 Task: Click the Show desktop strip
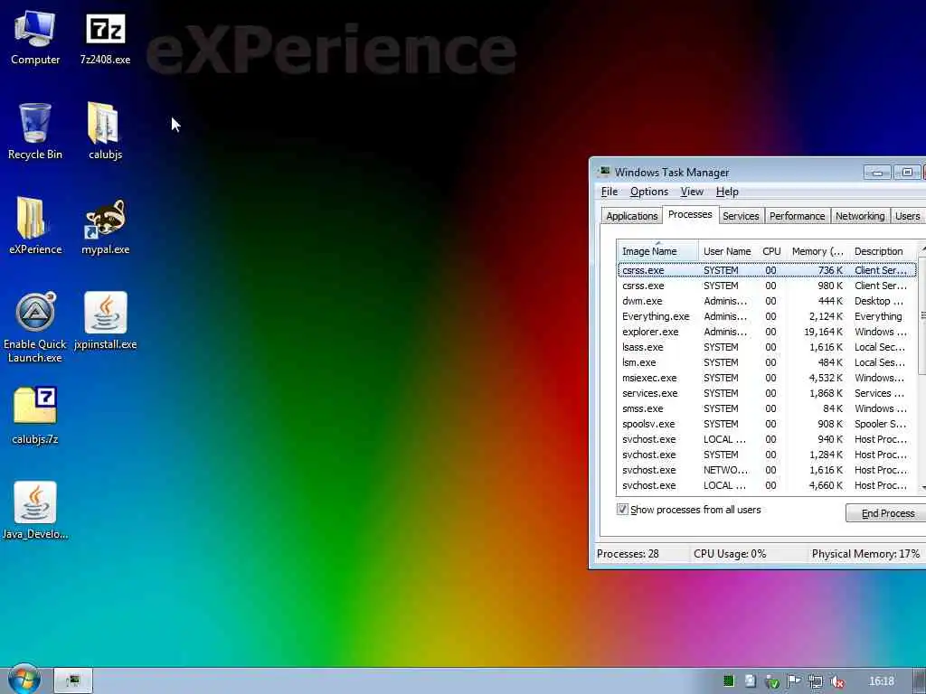tap(920, 680)
